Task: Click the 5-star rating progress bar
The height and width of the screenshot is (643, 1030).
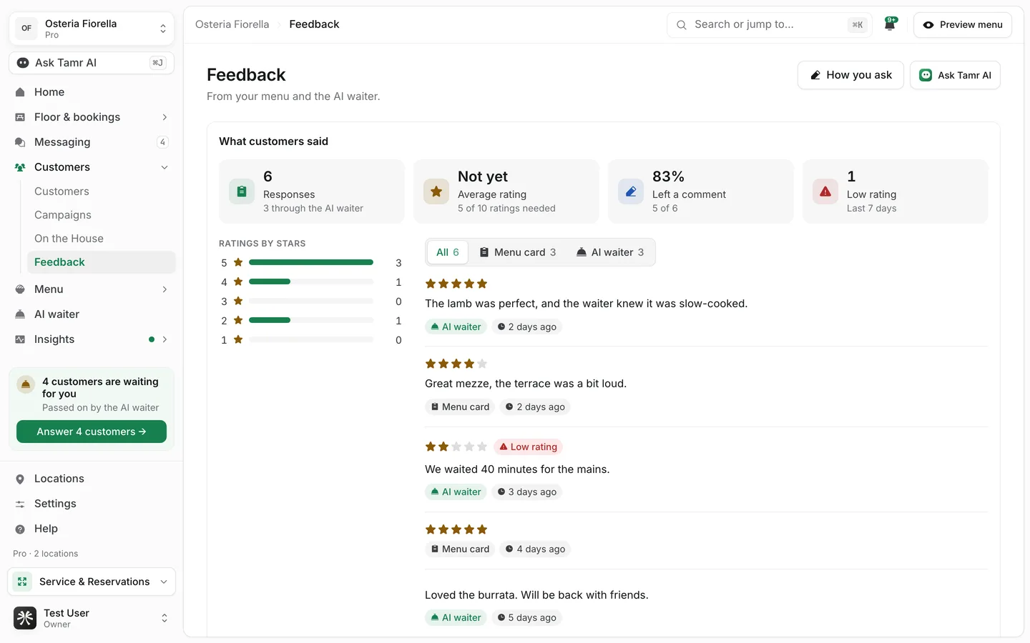Action: point(311,262)
